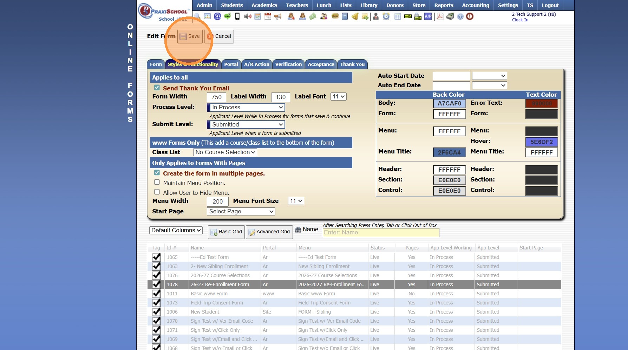Expand the Default Columns dropdown
628x350 pixels.
click(176, 231)
